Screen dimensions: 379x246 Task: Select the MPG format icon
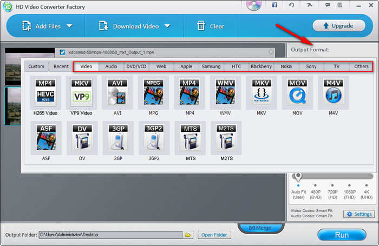(153, 92)
